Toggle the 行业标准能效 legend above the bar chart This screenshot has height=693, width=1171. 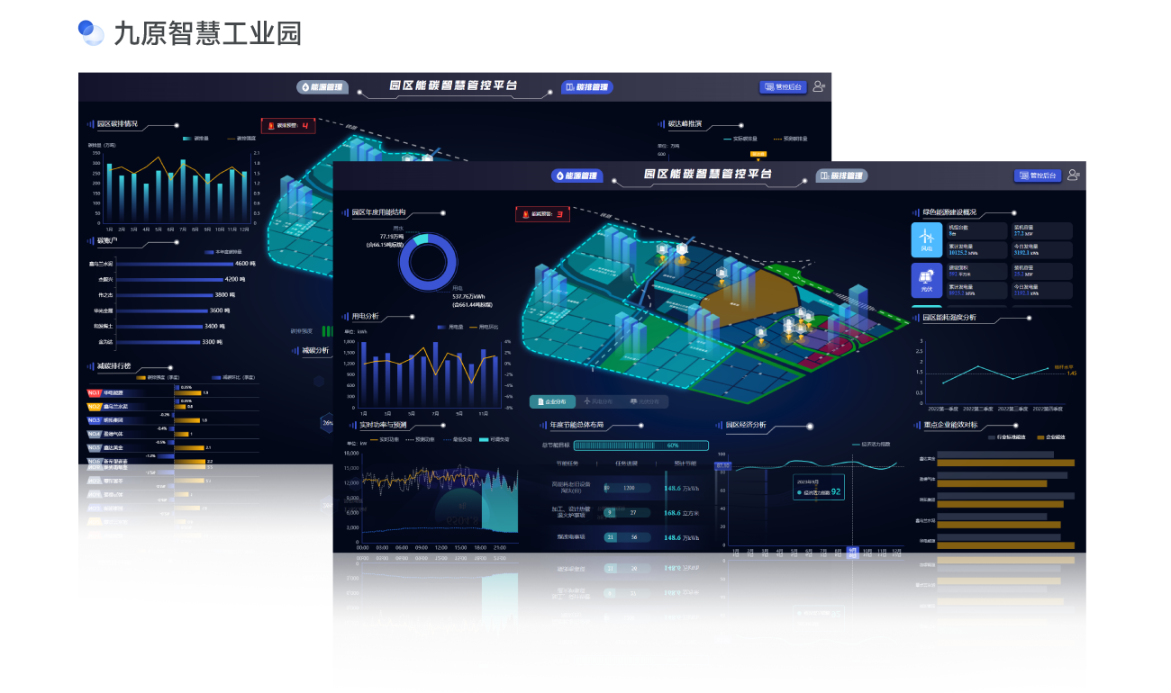coord(1005,437)
